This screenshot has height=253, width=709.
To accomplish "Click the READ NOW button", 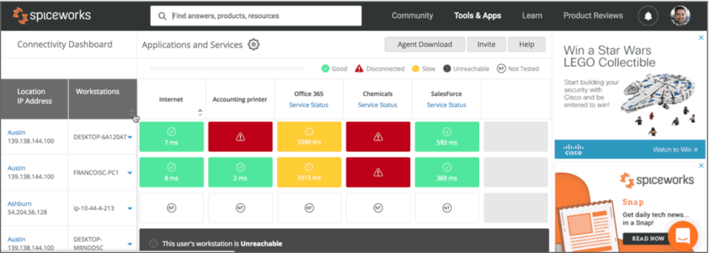I will (648, 238).
